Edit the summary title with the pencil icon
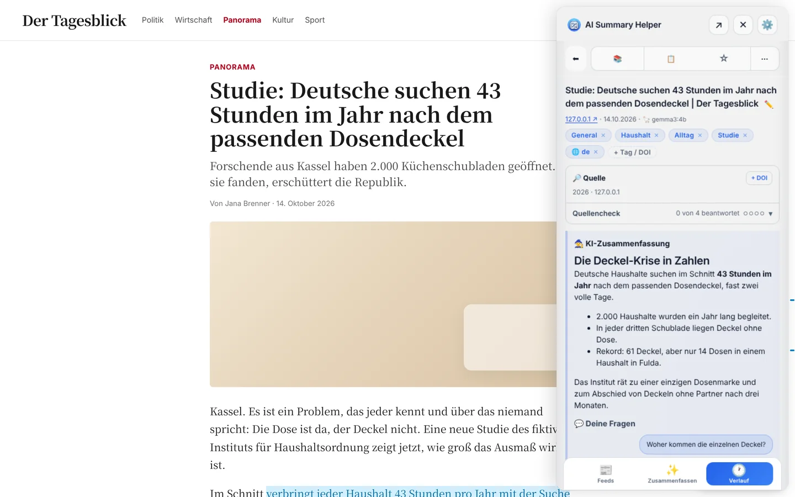 [768, 104]
